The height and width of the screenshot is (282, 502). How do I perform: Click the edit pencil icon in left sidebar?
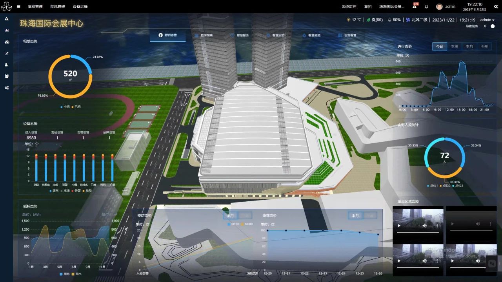point(7,53)
